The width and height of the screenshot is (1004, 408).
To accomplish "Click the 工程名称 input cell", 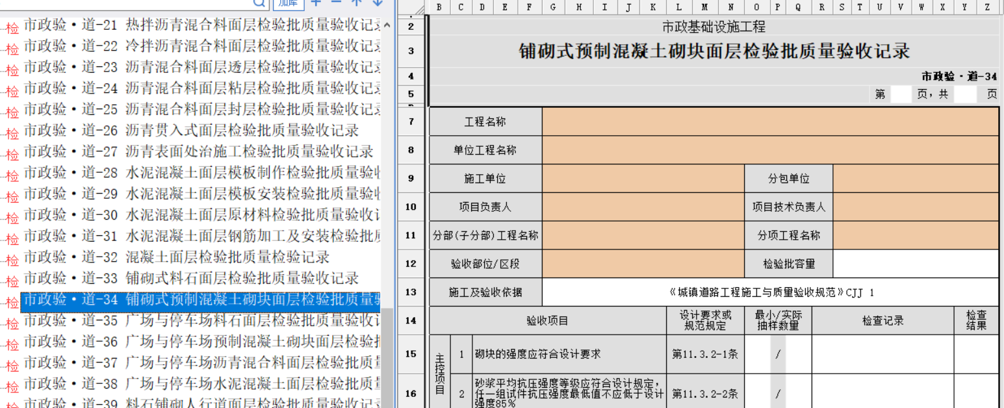I will pyautogui.click(x=770, y=121).
